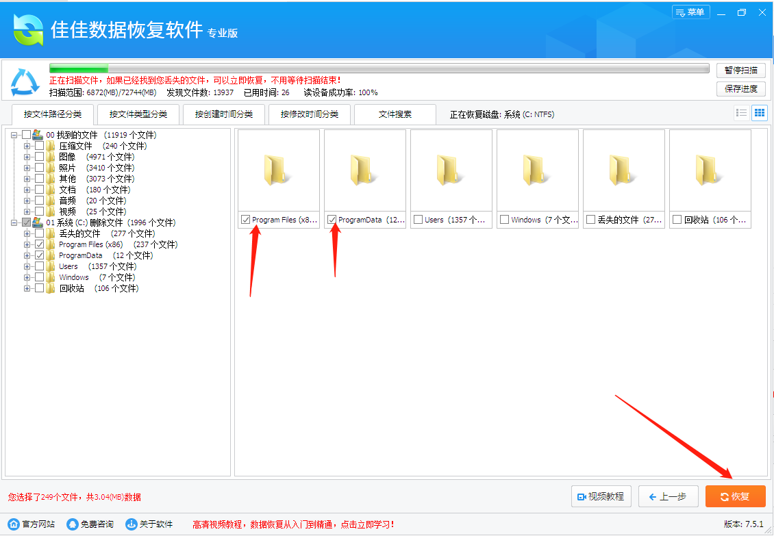
Task: Select 照片 (3410 个文件) tree row
Action: 97,168
